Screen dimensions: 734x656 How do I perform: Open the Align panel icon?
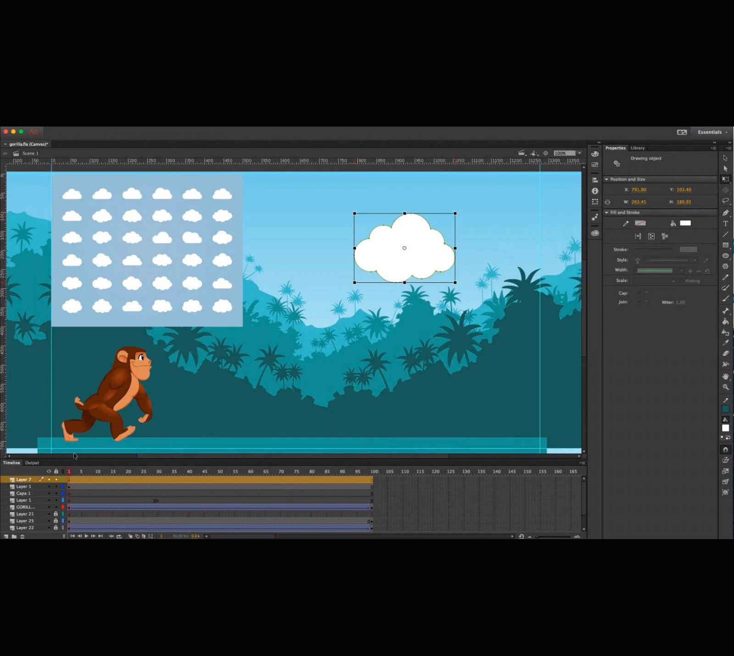point(595,180)
